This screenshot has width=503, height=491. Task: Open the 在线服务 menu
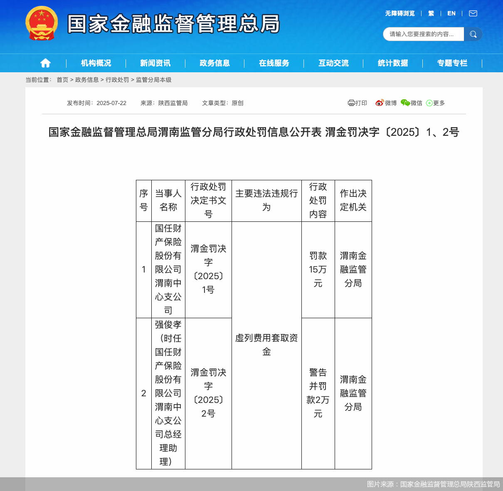tap(274, 63)
